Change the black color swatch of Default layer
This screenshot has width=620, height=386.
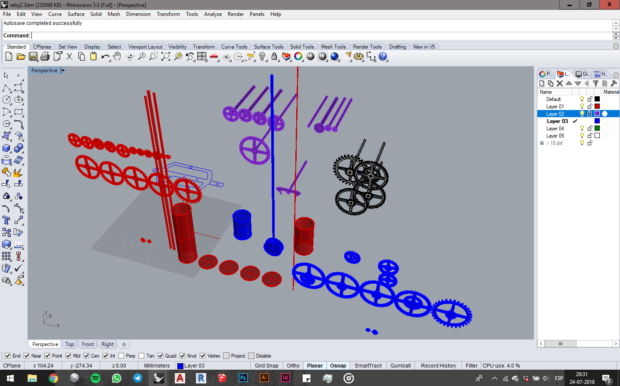click(x=597, y=99)
